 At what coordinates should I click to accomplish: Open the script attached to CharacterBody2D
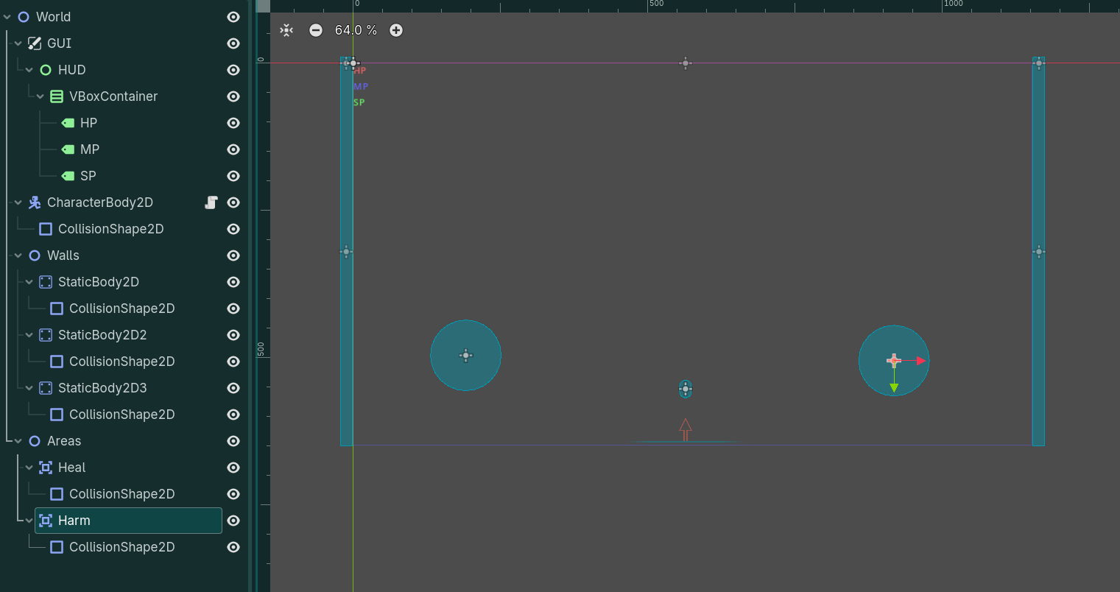[211, 202]
